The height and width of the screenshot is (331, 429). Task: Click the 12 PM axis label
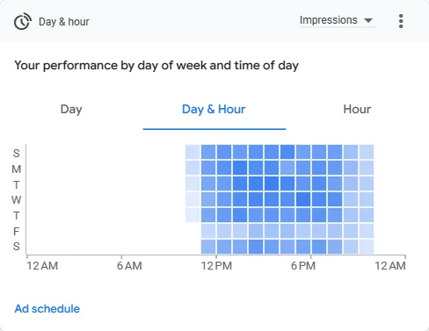(x=216, y=266)
